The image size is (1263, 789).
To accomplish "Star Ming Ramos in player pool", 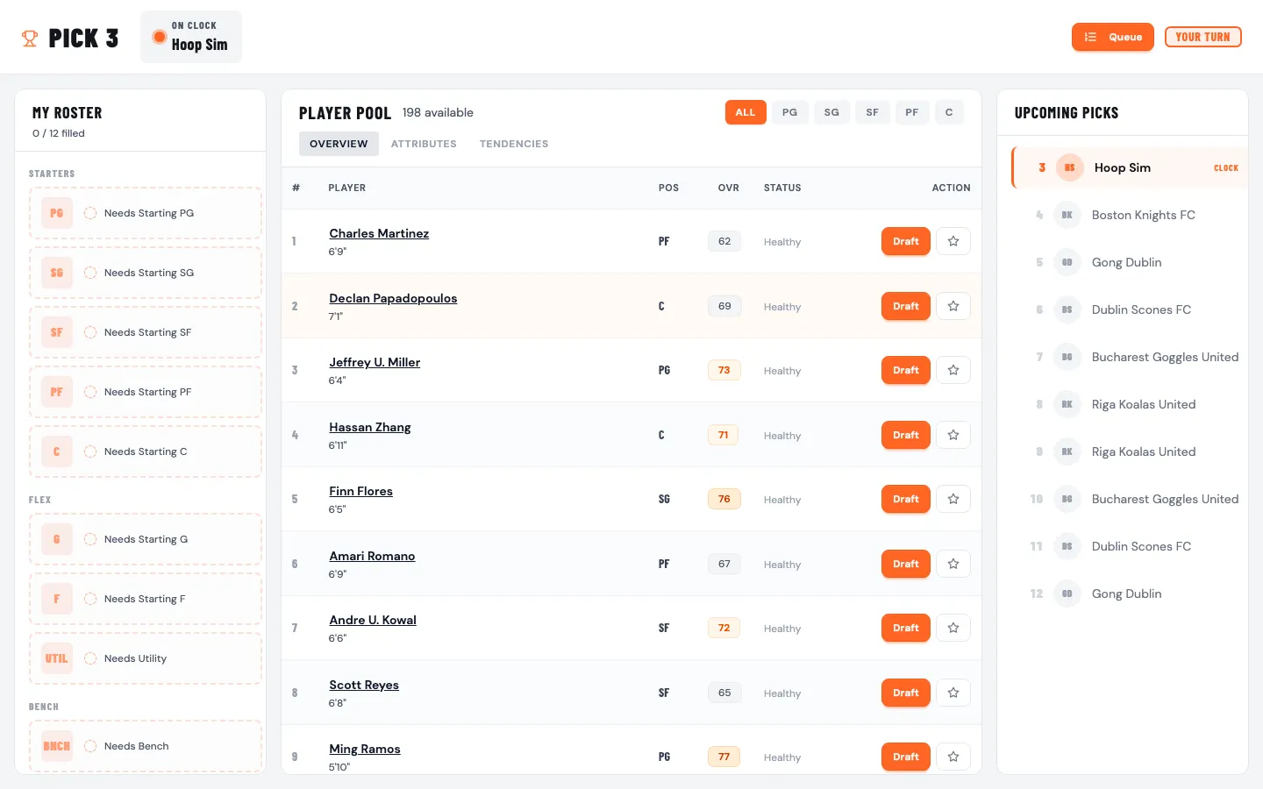I will click(x=953, y=757).
